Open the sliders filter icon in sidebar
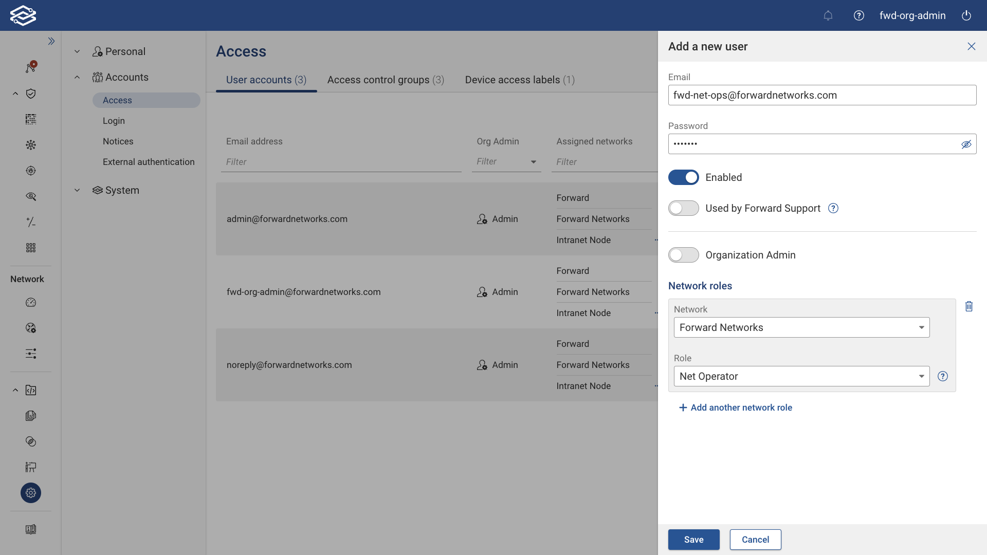Screen dimensions: 987x555 [31, 354]
